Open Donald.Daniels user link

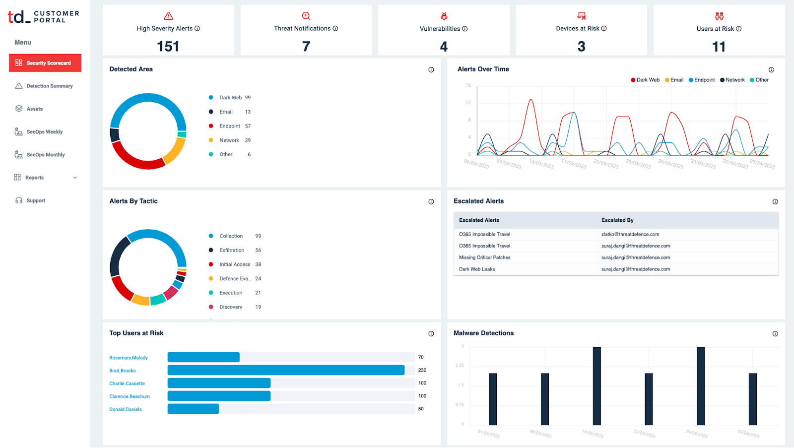pyautogui.click(x=126, y=409)
